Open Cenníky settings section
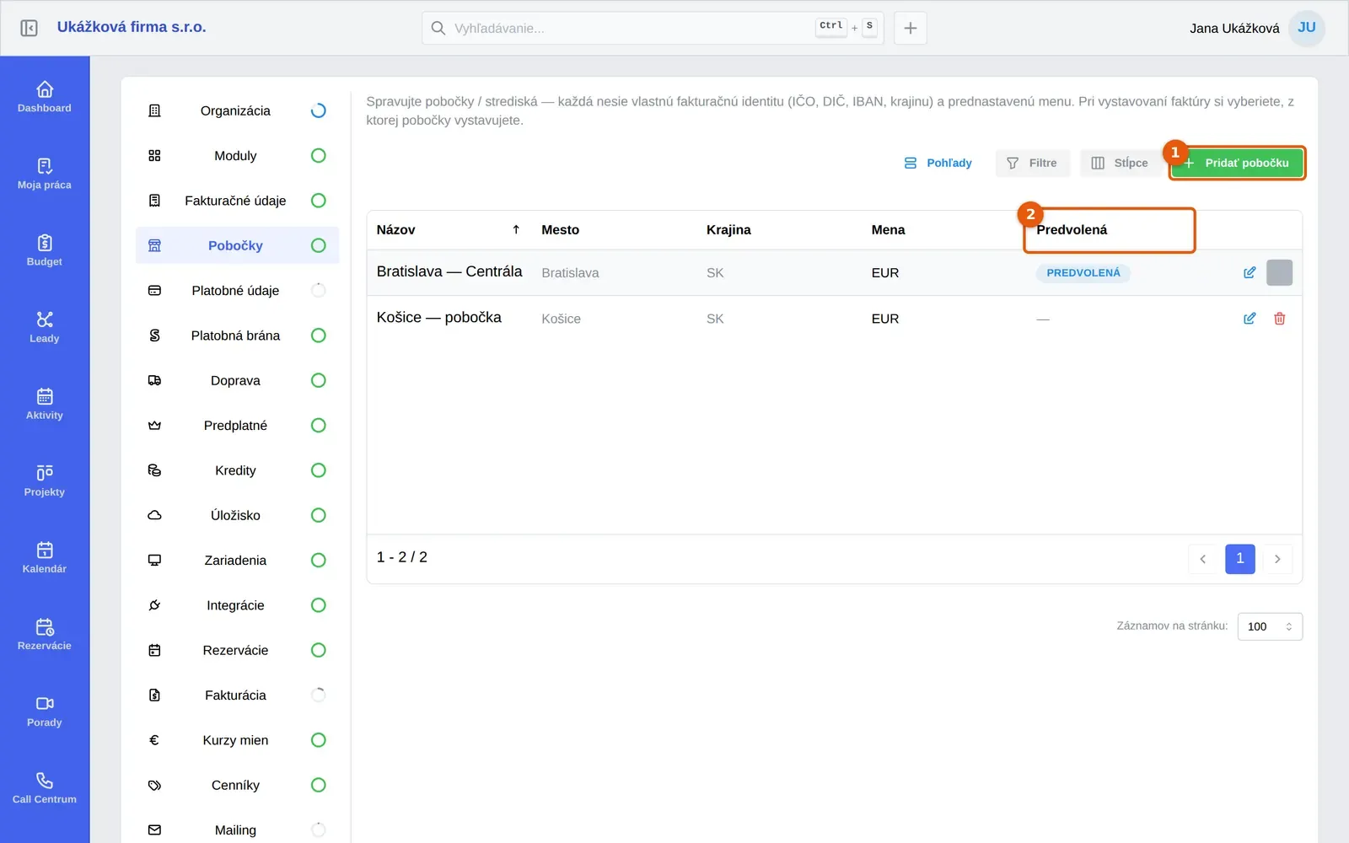 pyautogui.click(x=237, y=785)
